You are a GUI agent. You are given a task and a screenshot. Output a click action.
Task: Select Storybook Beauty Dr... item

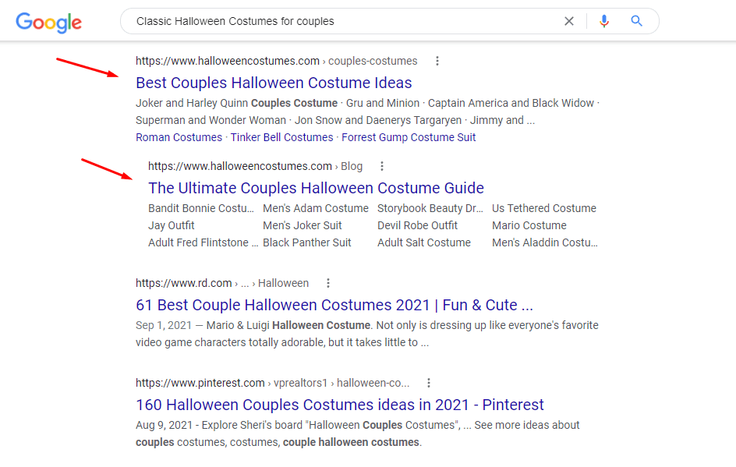tap(430, 208)
